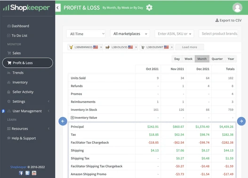Click the Units Sold row label

tap(78, 78)
